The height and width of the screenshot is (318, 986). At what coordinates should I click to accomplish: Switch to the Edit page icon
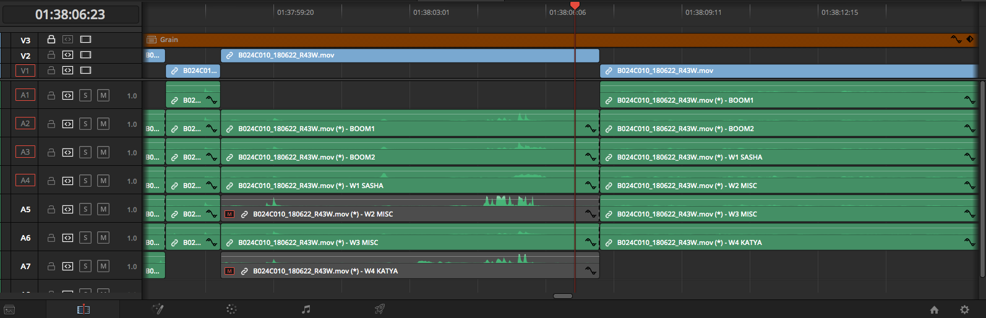coord(84,309)
